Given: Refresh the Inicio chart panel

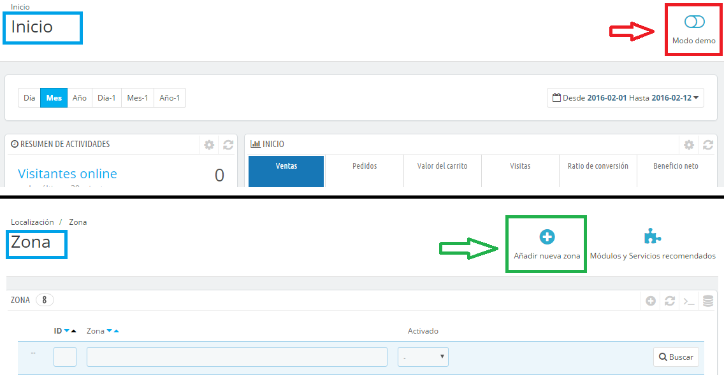Looking at the screenshot, I should coord(708,145).
